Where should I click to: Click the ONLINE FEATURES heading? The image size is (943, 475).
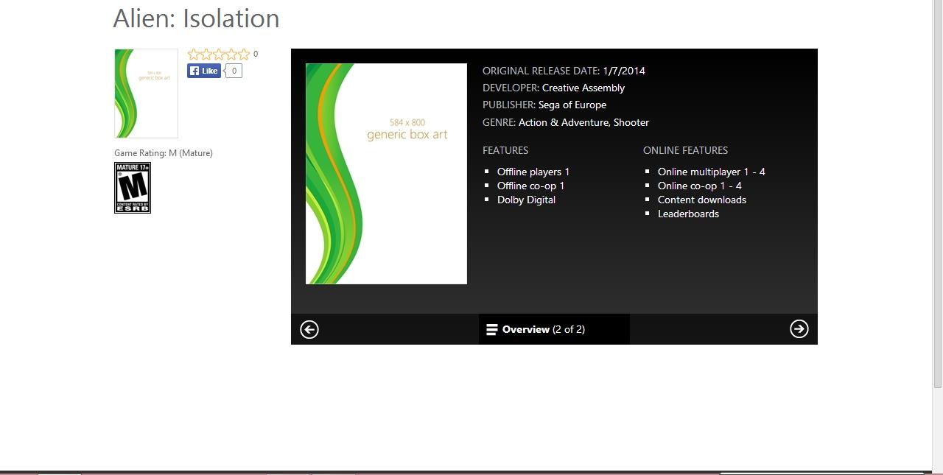tap(685, 150)
